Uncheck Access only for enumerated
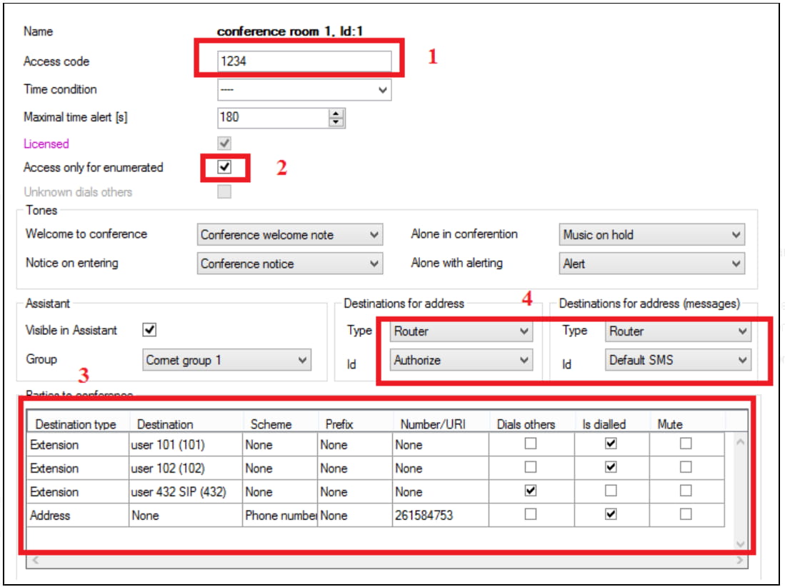This screenshot has width=785, height=587. [224, 166]
